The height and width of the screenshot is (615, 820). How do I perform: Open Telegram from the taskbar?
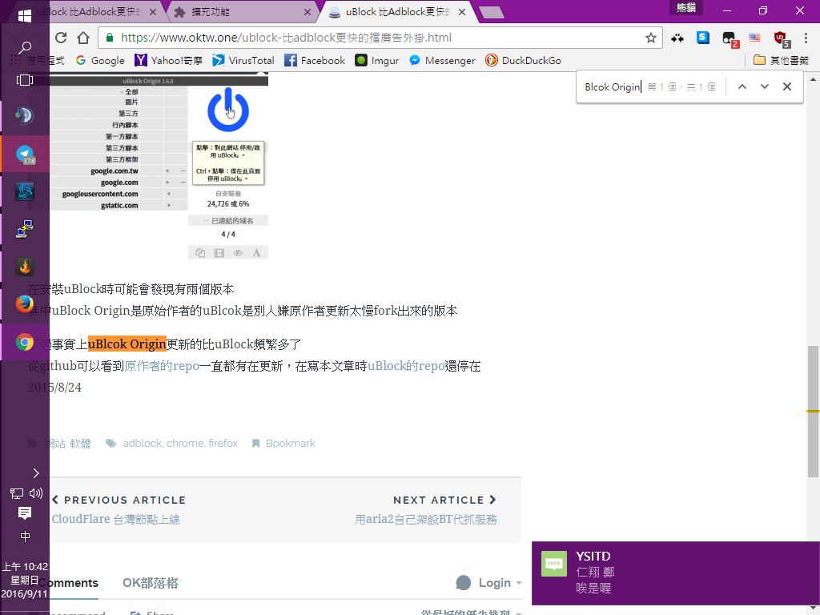25,154
